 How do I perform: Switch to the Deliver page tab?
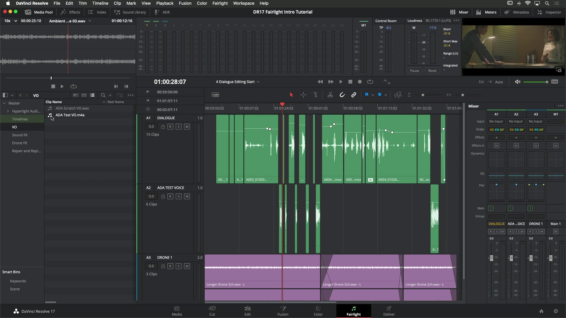[x=389, y=311]
